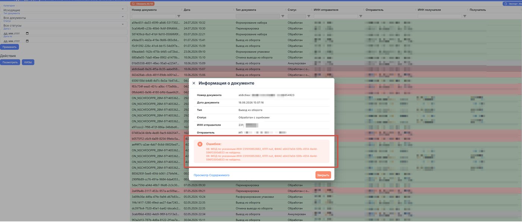Open calendar picker in Дата с field
Image resolution: width=522 pixels, height=222 pixels.
[x=27, y=33]
